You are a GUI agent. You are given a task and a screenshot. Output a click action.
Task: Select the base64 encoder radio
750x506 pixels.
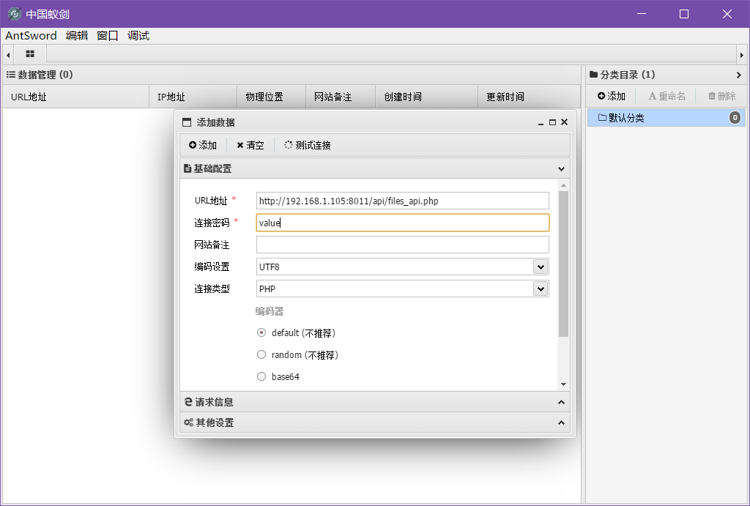261,376
